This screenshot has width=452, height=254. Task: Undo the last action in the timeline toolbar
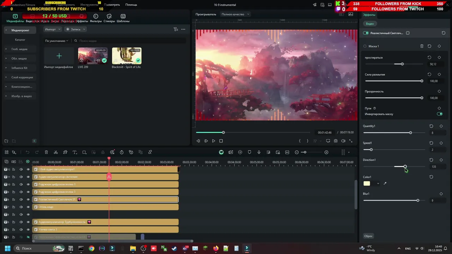[x=28, y=152]
